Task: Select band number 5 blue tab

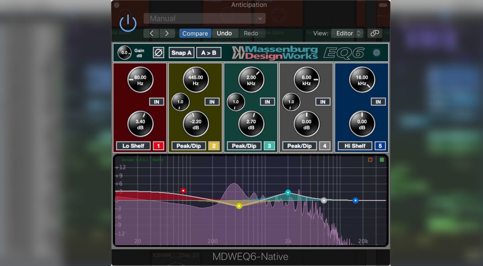Action: point(380,146)
